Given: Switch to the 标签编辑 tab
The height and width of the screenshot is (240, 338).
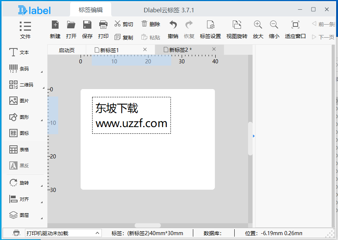Looking at the screenshot, I should (x=91, y=10).
